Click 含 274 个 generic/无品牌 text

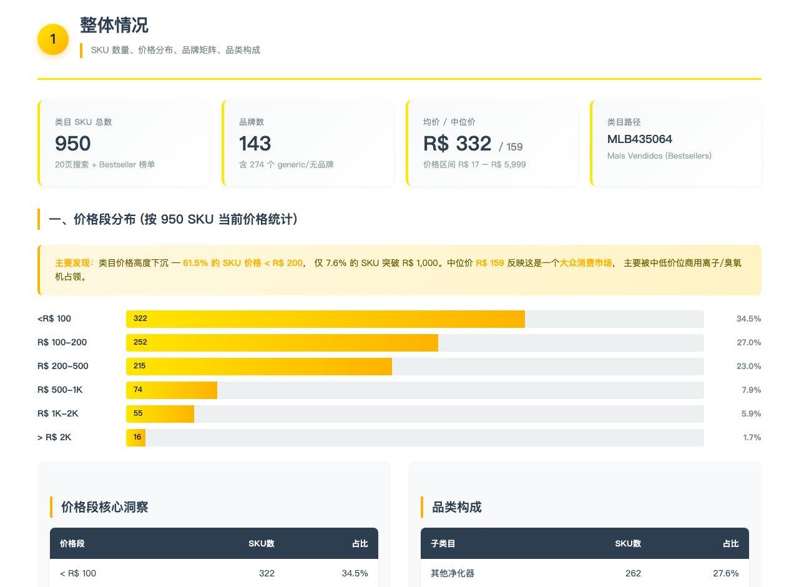[286, 164]
